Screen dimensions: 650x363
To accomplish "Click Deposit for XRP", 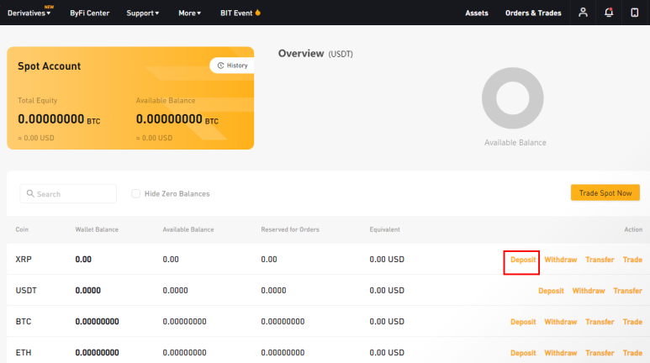I will coord(523,260).
